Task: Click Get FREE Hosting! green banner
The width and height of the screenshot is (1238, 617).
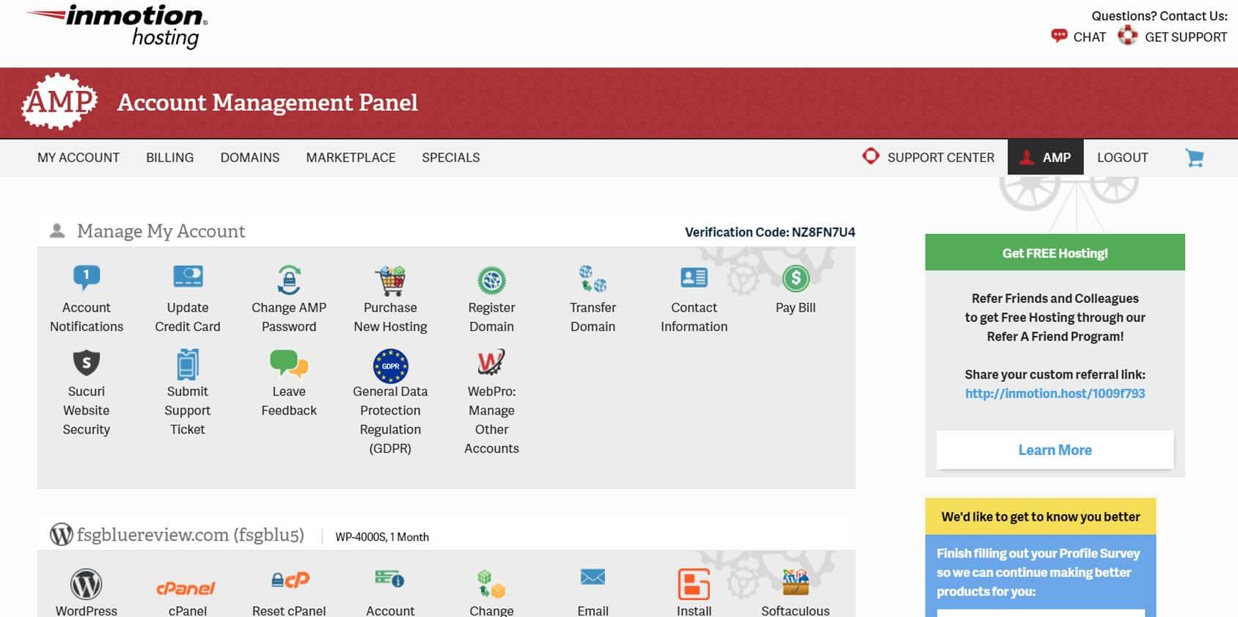Action: pos(1055,252)
